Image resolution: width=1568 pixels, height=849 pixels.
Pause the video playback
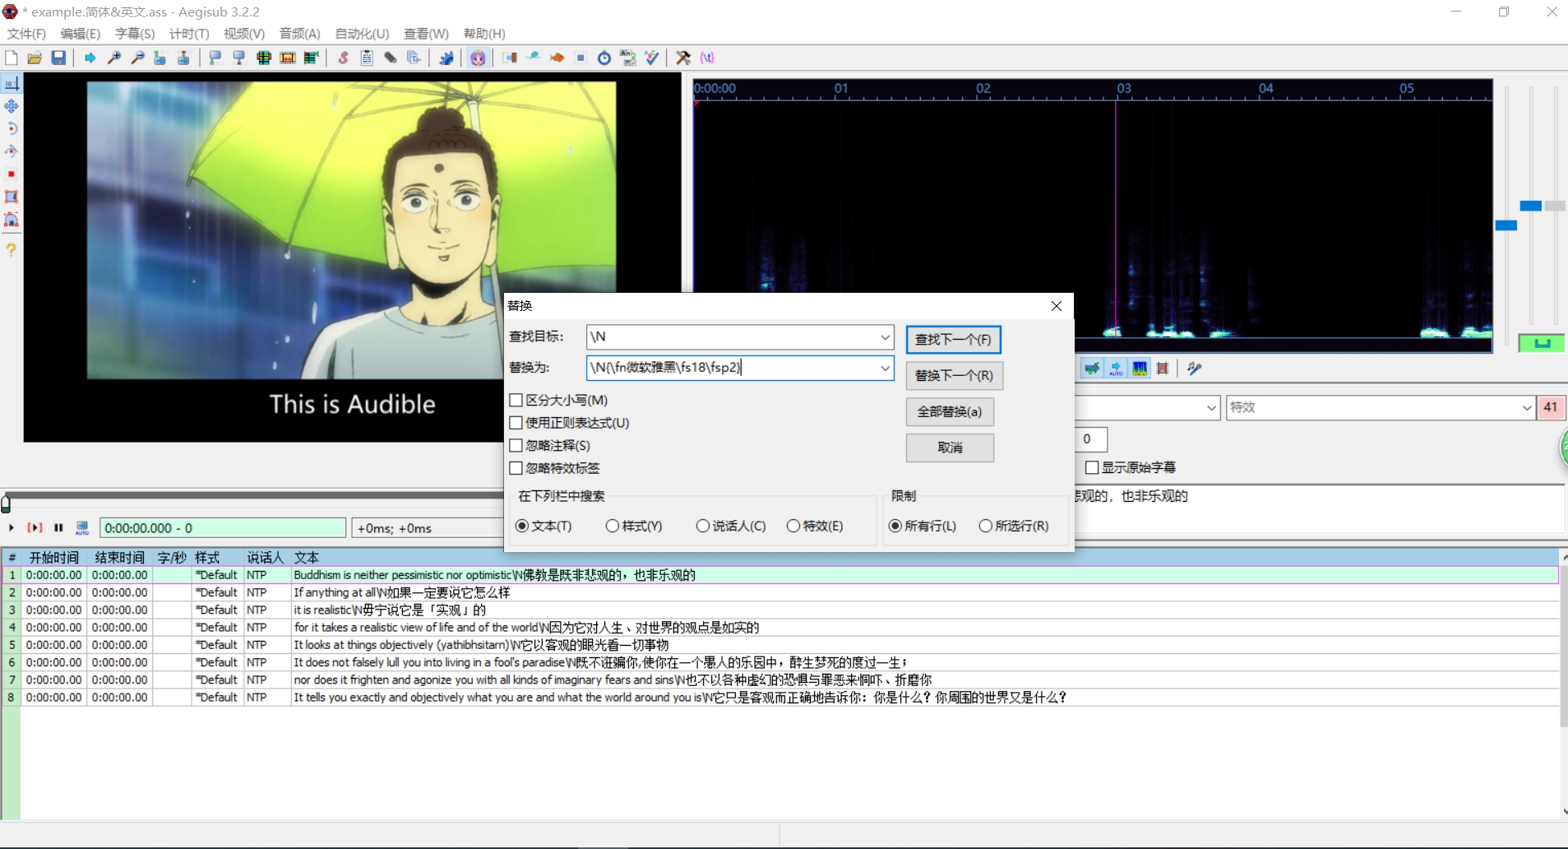pos(58,528)
